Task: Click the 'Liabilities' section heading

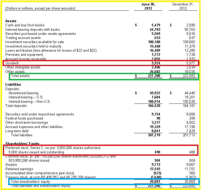Action: coord(13,84)
